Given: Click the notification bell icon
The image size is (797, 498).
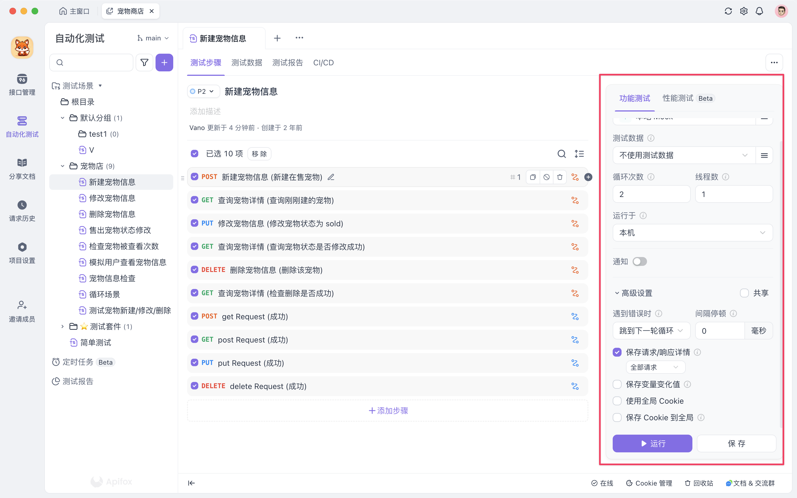Looking at the screenshot, I should (759, 11).
